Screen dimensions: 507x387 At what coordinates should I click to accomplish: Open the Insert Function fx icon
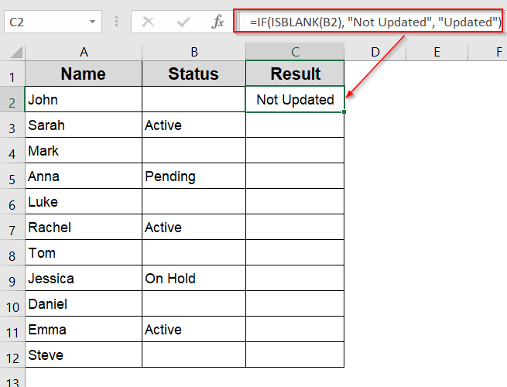218,22
